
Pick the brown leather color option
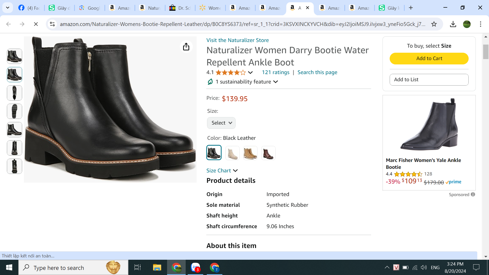point(268,153)
